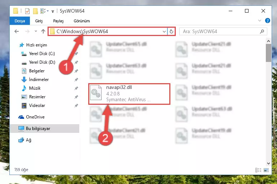The width and height of the screenshot is (277, 184).
Task: Open the address bar history dropdown
Action: coord(164,31)
